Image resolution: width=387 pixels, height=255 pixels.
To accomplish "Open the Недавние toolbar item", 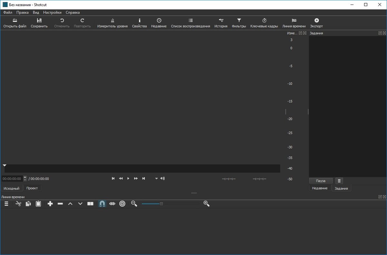I will (x=159, y=23).
